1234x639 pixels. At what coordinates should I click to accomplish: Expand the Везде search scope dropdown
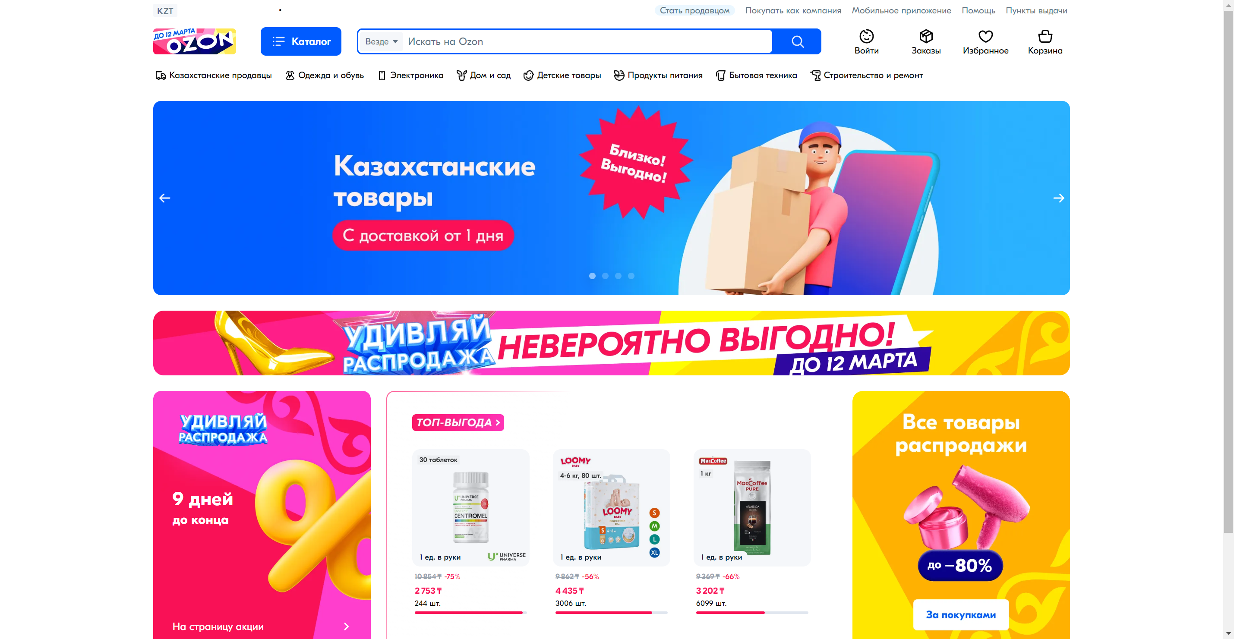[x=381, y=42]
